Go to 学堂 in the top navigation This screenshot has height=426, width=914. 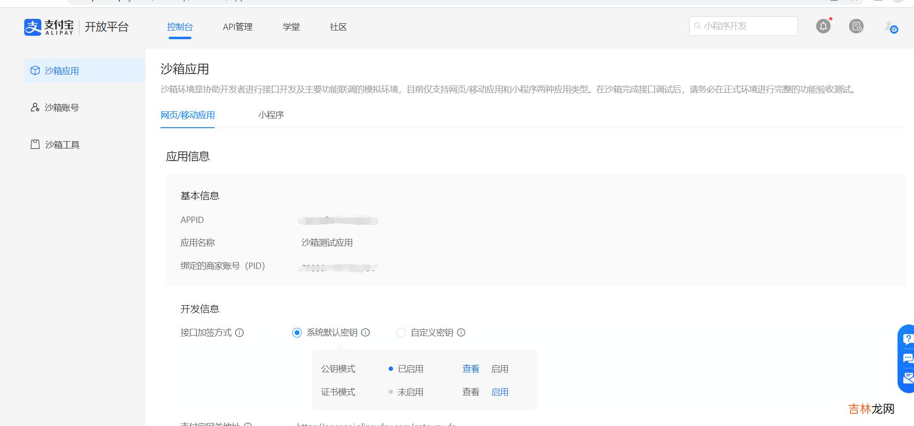pos(291,27)
